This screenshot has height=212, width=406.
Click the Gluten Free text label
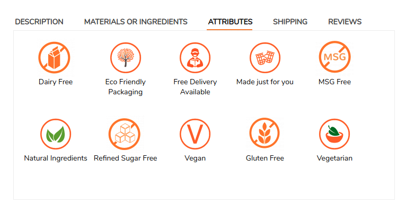(264, 158)
